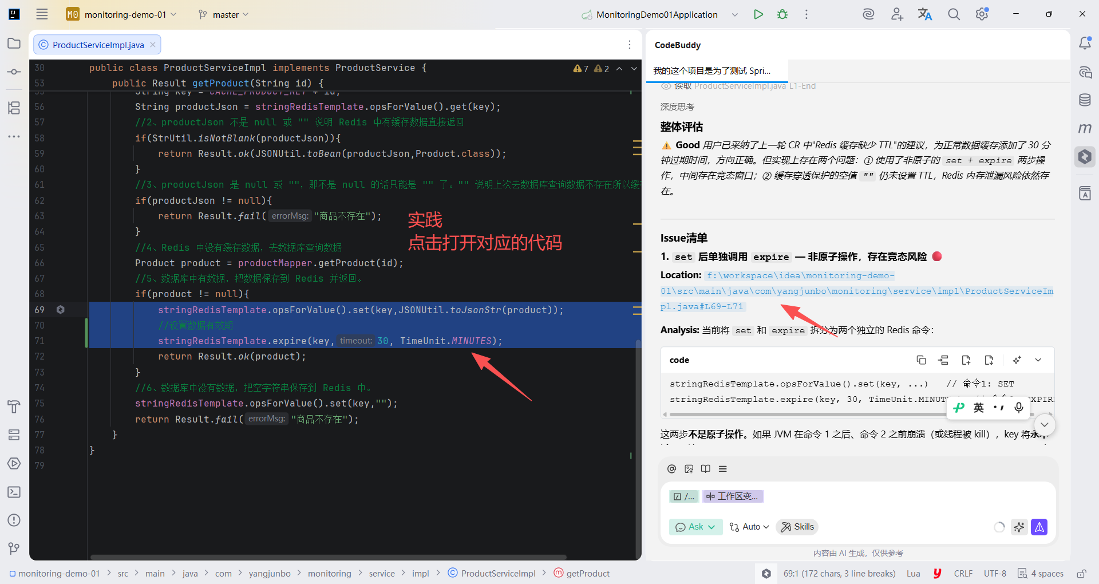Click the service breadcrumb item
Screen dimensions: 1099x584
pos(382,573)
